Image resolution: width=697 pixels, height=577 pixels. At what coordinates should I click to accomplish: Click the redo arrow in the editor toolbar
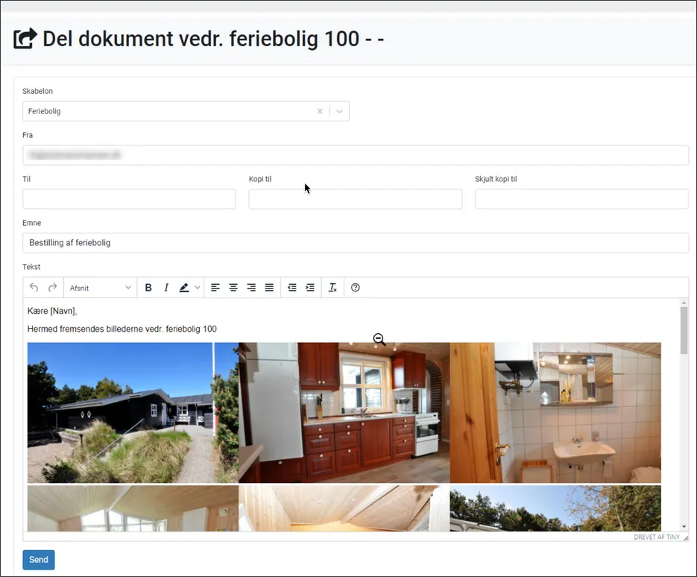pyautogui.click(x=52, y=288)
